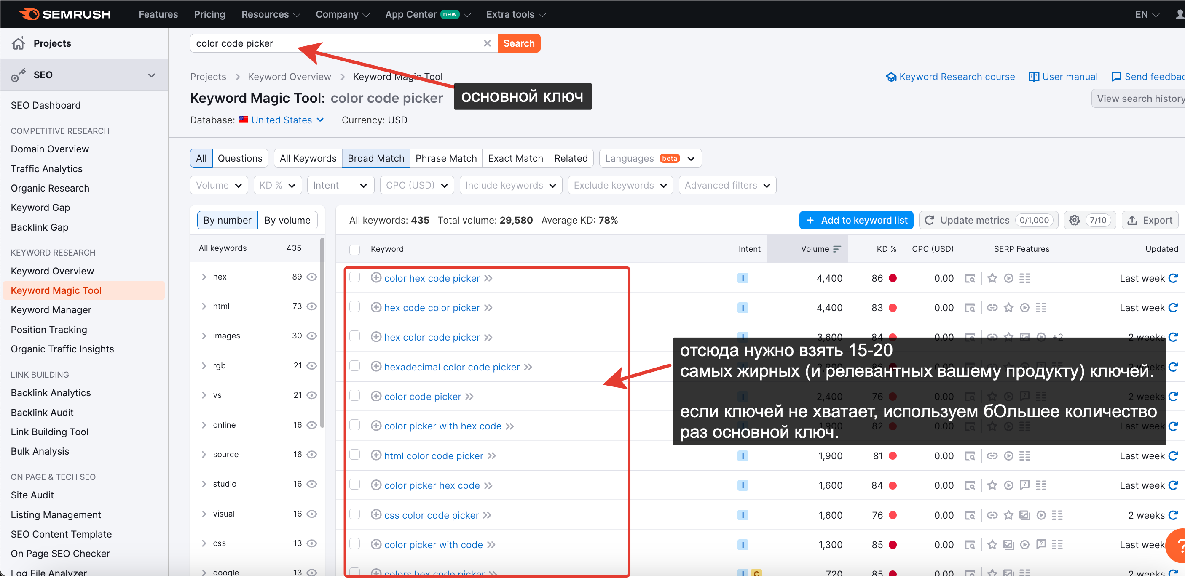Expand the html keyword group
Viewport: 1185px width, 578px height.
204,306
